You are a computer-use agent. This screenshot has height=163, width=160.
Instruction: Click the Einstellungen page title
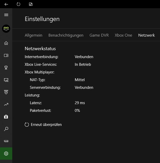tap(42, 19)
